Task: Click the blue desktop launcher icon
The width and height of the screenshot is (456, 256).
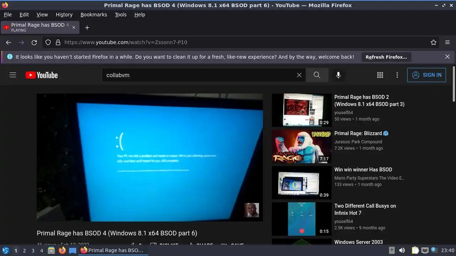Action: 73,250
